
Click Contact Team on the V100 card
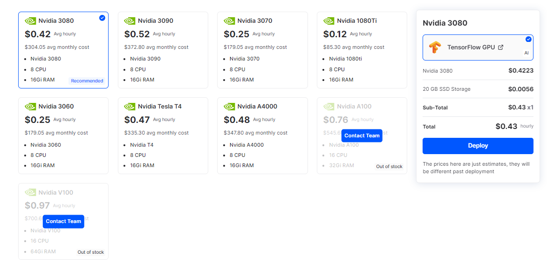click(63, 222)
